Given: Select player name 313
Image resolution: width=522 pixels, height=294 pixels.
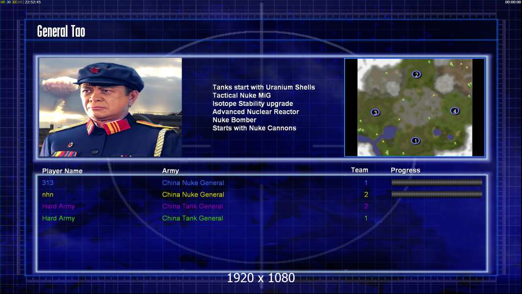Looking at the screenshot, I should click(47, 183).
